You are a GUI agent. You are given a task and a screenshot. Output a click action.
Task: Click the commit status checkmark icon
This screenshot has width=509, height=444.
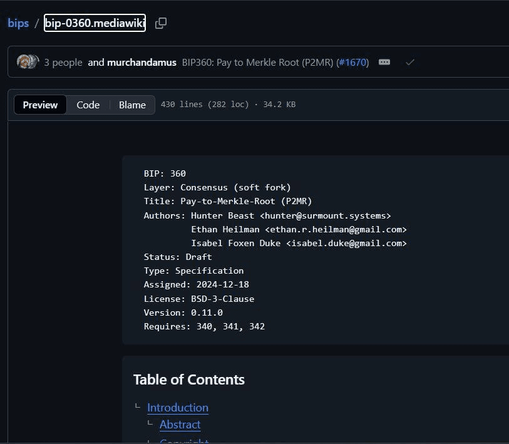[410, 62]
